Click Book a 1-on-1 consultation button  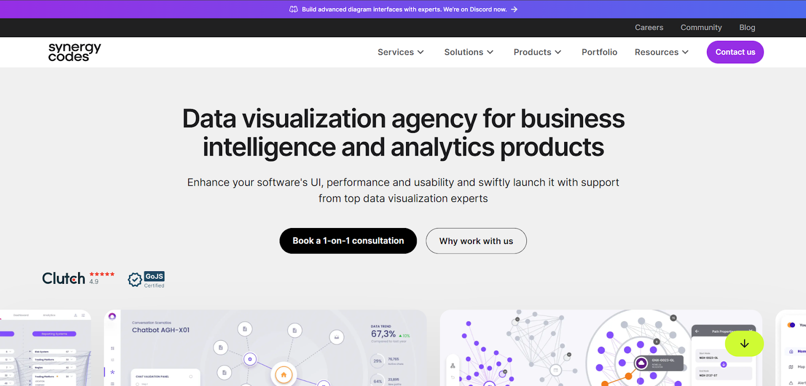[x=348, y=241]
